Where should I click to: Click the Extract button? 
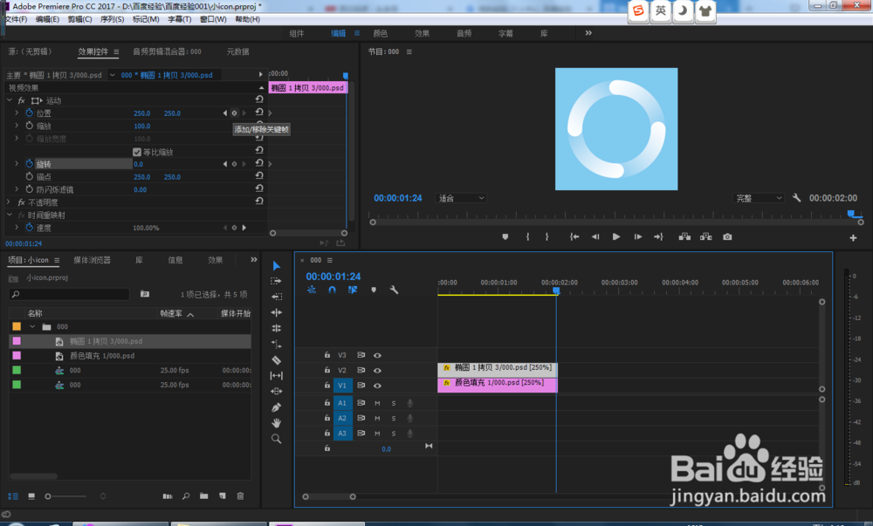coord(706,237)
